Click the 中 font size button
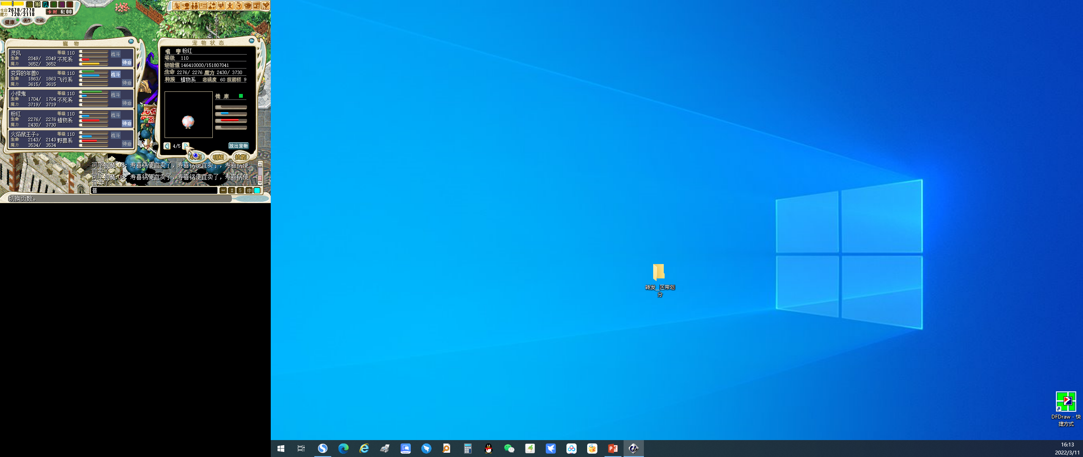 point(249,190)
